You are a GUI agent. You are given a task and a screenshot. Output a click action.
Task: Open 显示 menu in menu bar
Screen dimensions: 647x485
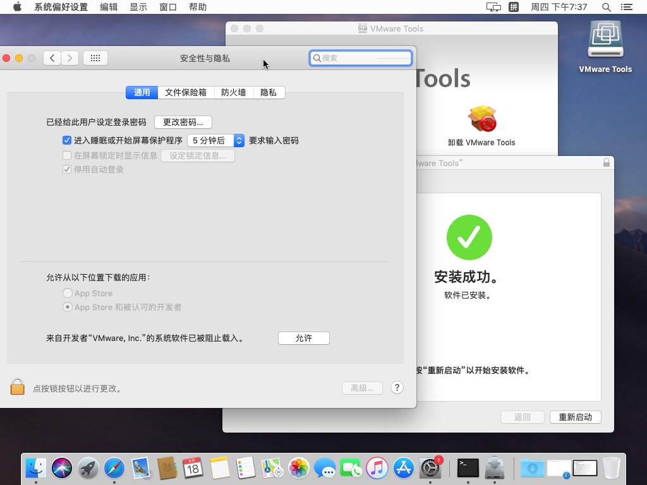pyautogui.click(x=138, y=7)
